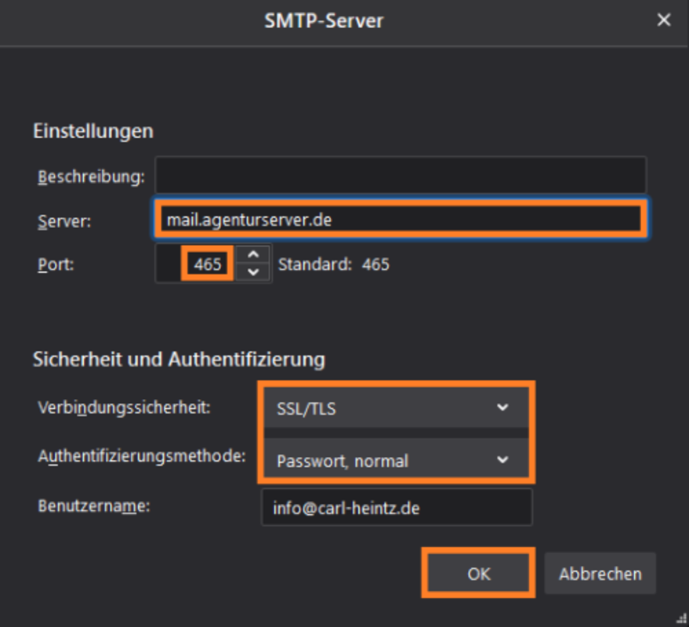
Task: Click the chevron beside Passwort, normal
Action: click(x=502, y=460)
